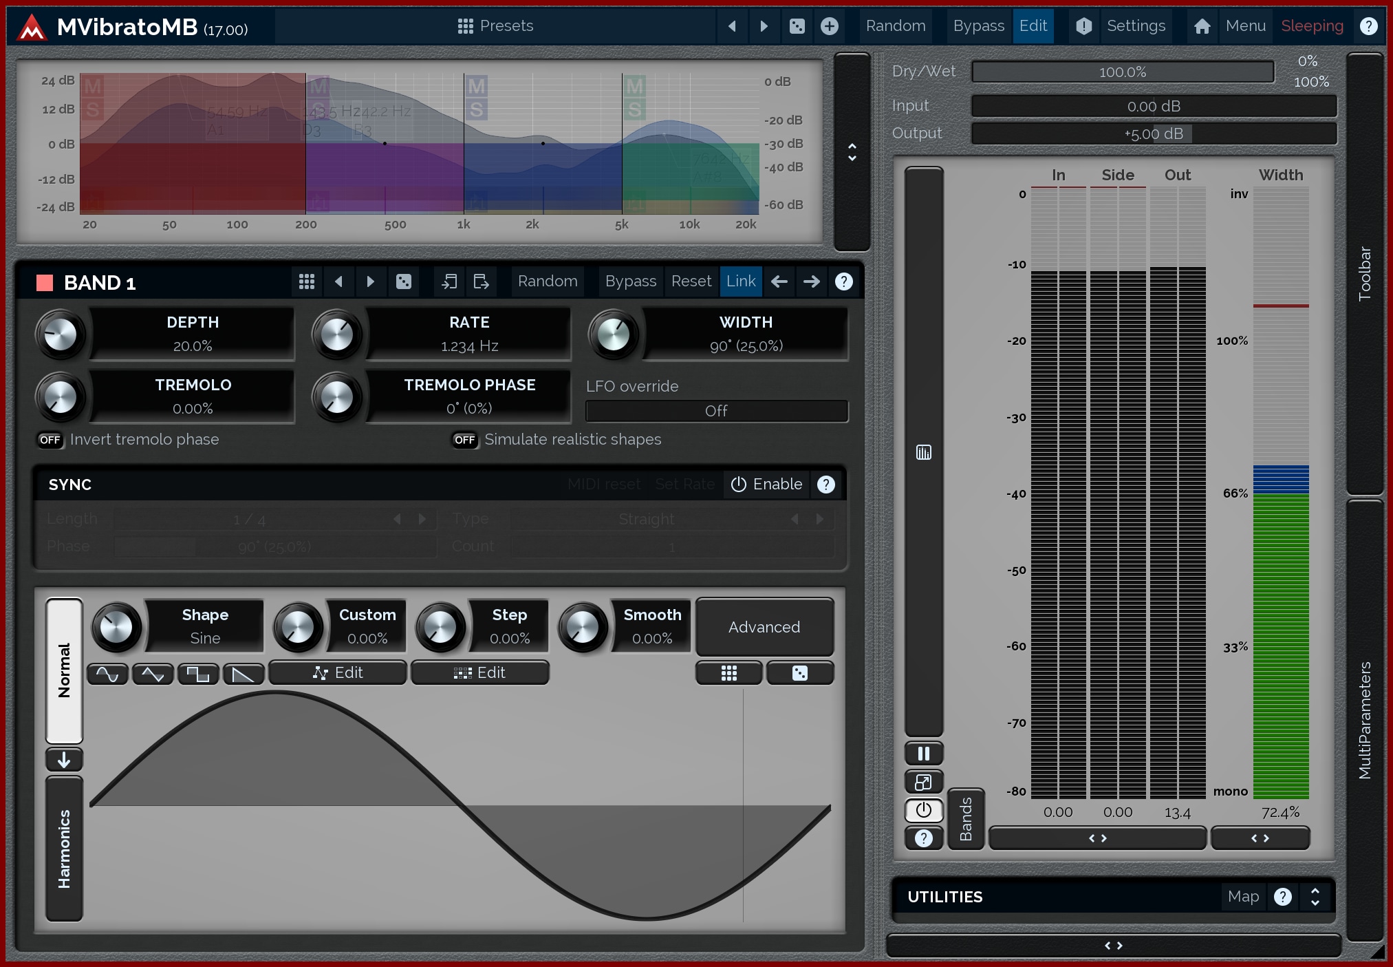Toggle Invert tremolo phase switch

tap(50, 440)
